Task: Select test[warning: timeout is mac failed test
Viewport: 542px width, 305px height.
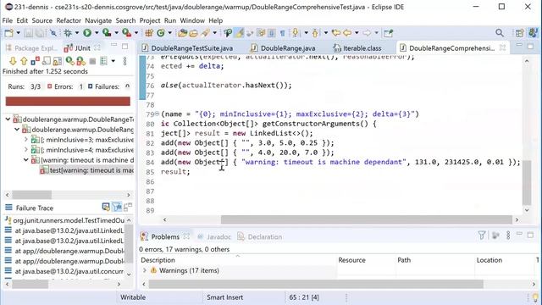Action: [x=86, y=170]
